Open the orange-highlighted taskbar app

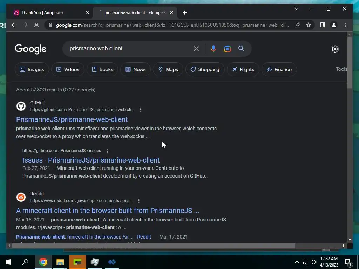tap(77, 262)
